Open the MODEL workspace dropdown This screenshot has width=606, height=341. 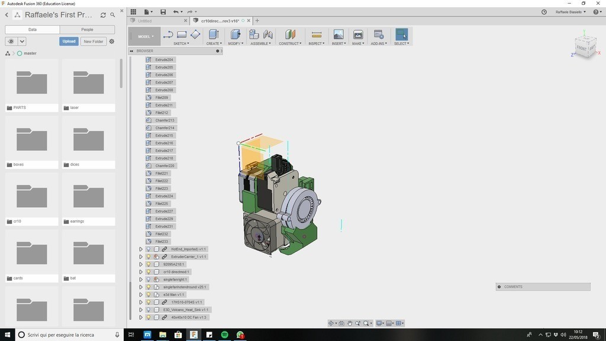(146, 36)
